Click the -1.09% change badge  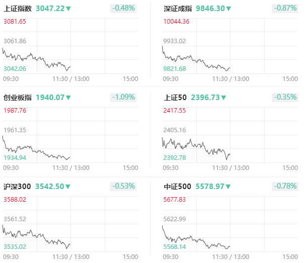[x=123, y=98]
